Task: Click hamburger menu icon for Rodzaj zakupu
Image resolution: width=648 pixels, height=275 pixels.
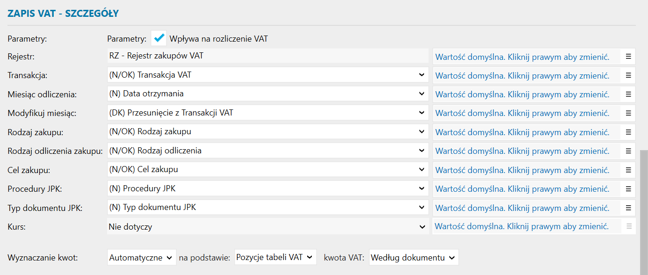Action: 628,132
